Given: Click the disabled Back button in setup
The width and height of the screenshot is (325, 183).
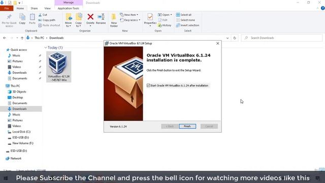Looking at the screenshot, I should (x=170, y=127).
